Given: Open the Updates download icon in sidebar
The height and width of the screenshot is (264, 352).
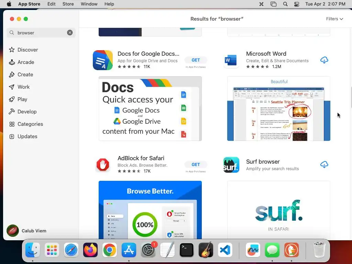Looking at the screenshot, I should coord(12,136).
